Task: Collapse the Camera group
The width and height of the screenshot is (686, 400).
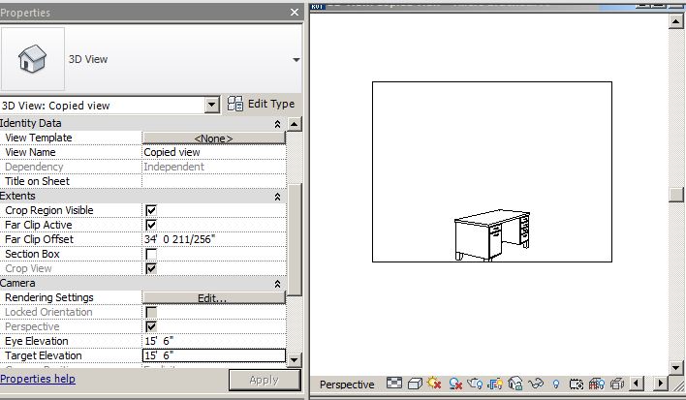Action: click(x=277, y=284)
